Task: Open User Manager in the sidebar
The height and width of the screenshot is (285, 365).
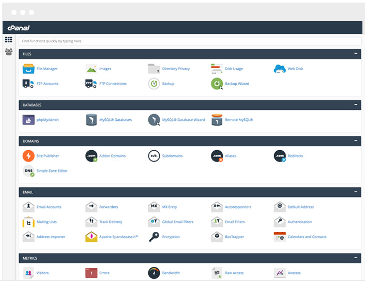Action: (x=8, y=52)
